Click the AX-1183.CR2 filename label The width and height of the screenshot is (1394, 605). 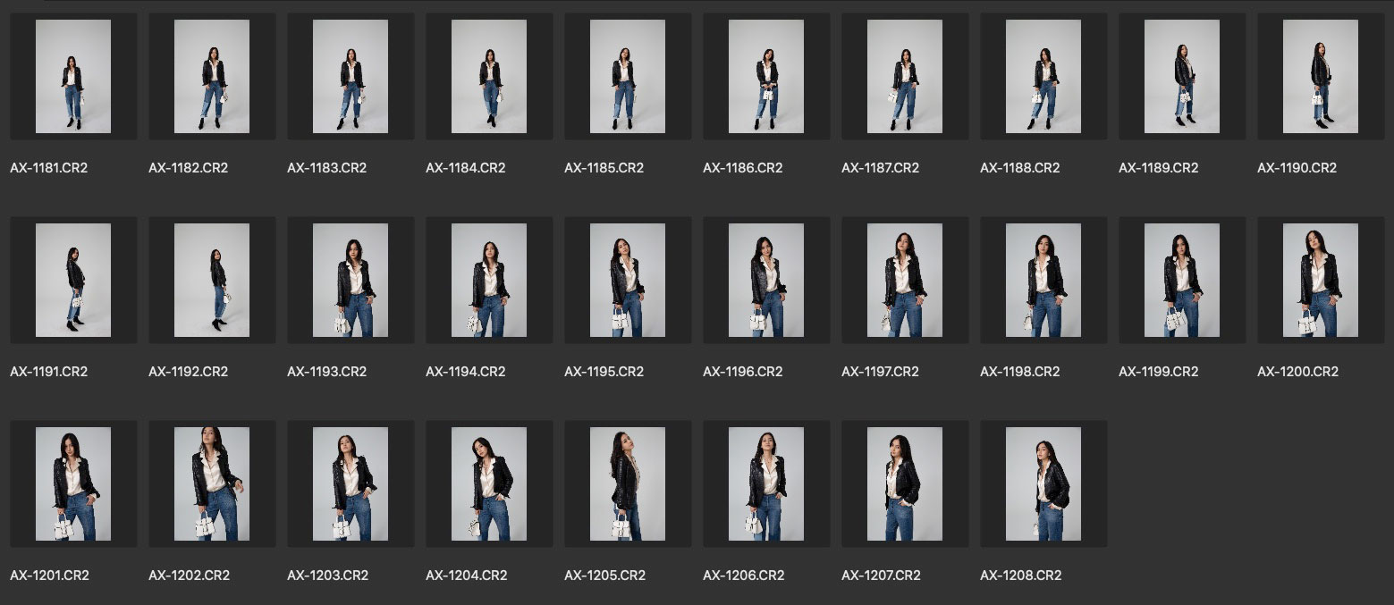tap(327, 168)
